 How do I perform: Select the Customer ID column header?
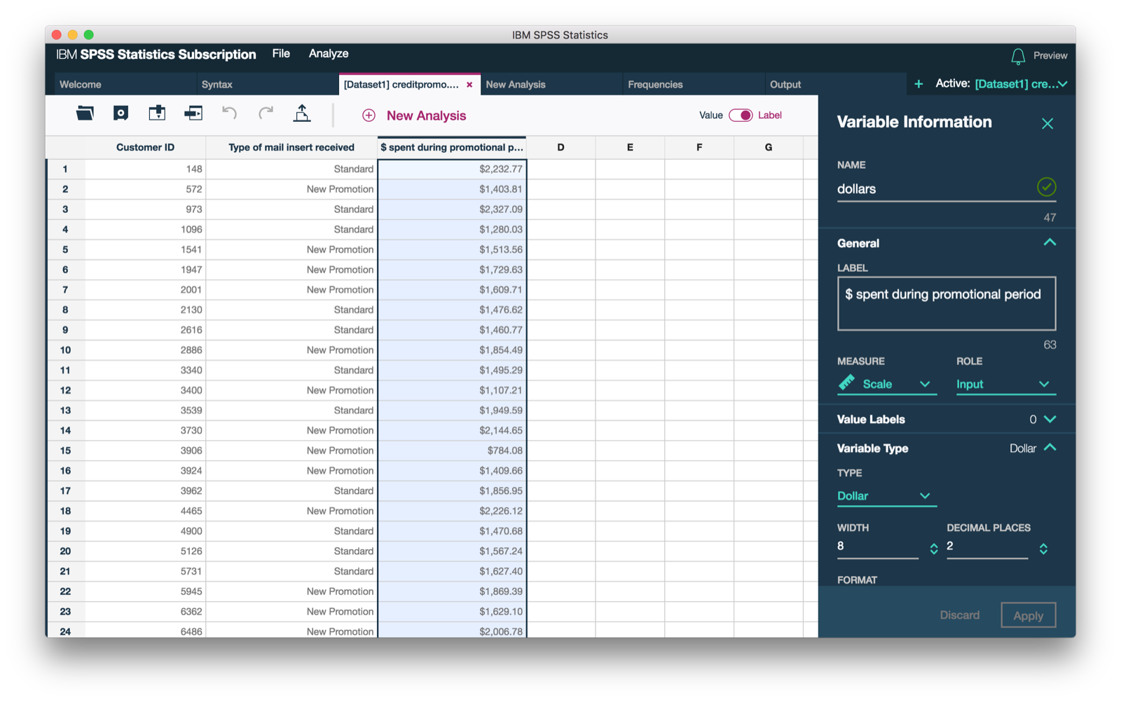[x=146, y=148]
